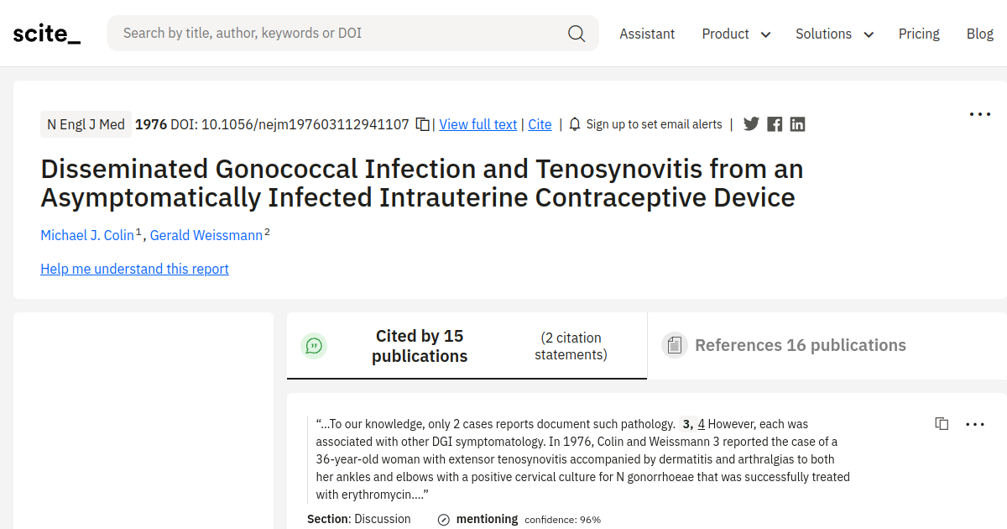This screenshot has width=1007, height=529.
Task: Open the article options ellipsis menu
Action: (980, 113)
